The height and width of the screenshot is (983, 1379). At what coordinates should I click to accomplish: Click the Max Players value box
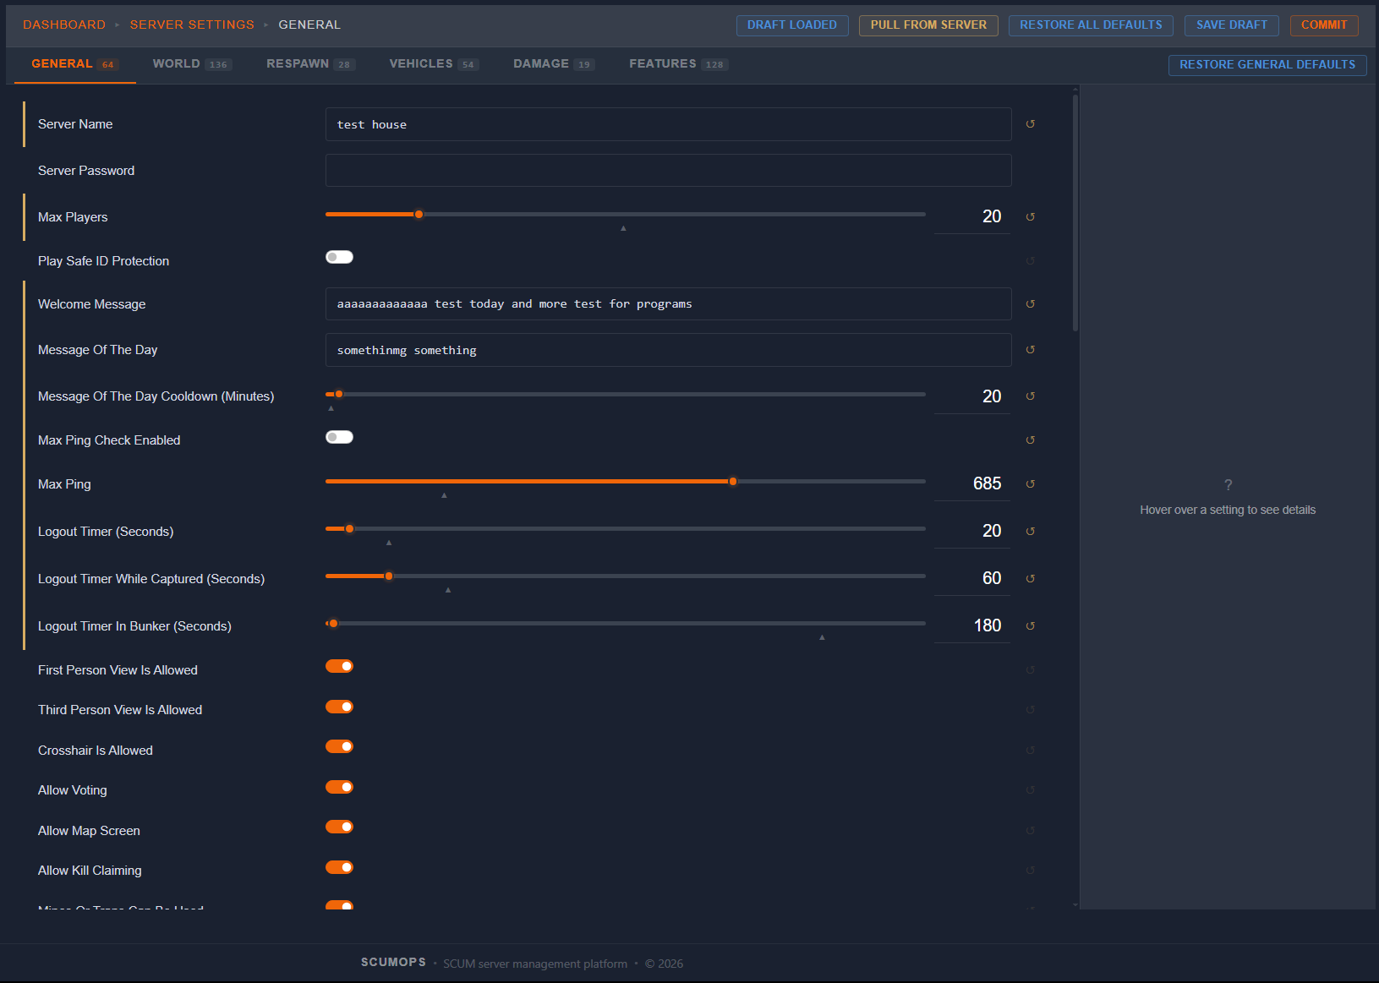(972, 216)
